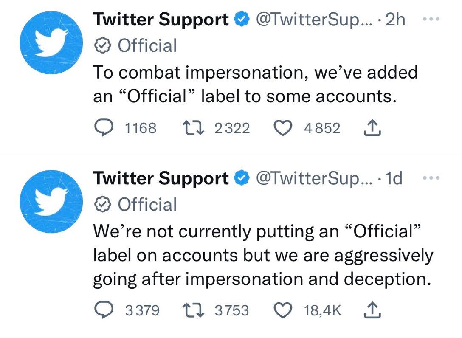Open more options on the 2h tweet
This screenshot has height=338, width=462.
click(x=430, y=20)
